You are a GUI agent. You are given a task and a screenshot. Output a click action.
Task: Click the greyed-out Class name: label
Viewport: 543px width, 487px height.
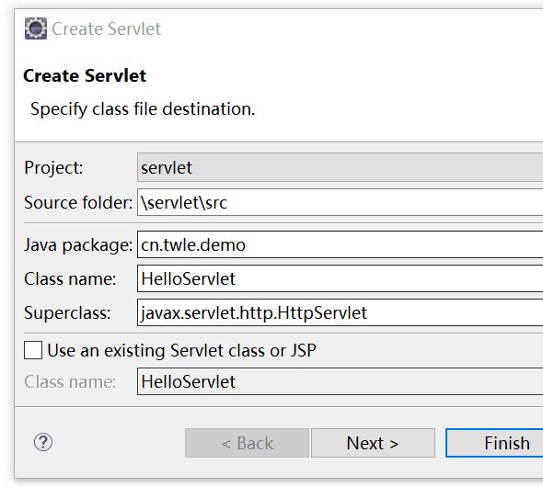(x=70, y=382)
